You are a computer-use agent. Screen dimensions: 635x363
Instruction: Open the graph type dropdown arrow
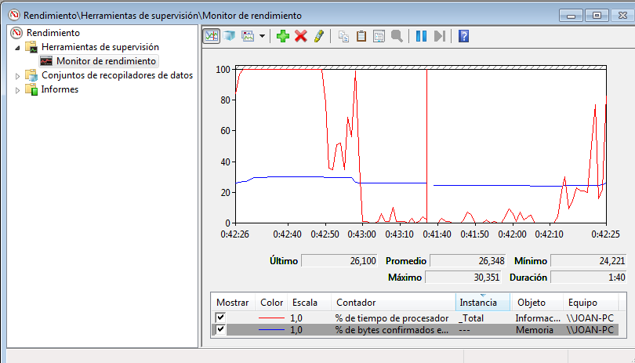point(262,36)
